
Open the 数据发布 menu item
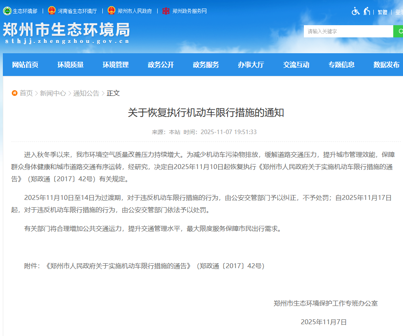click(386, 64)
